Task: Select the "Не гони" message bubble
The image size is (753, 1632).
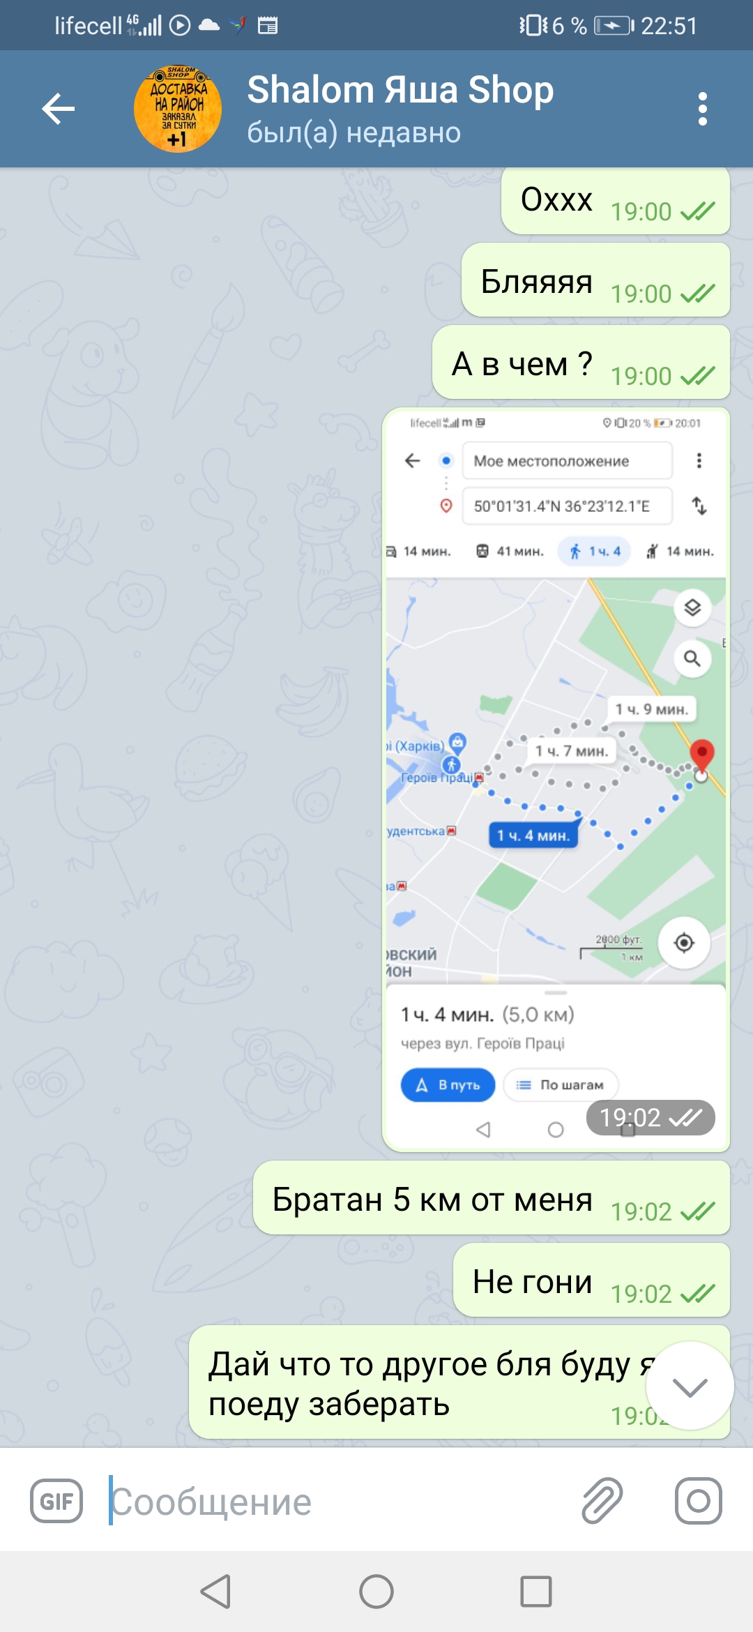Action: (591, 1280)
